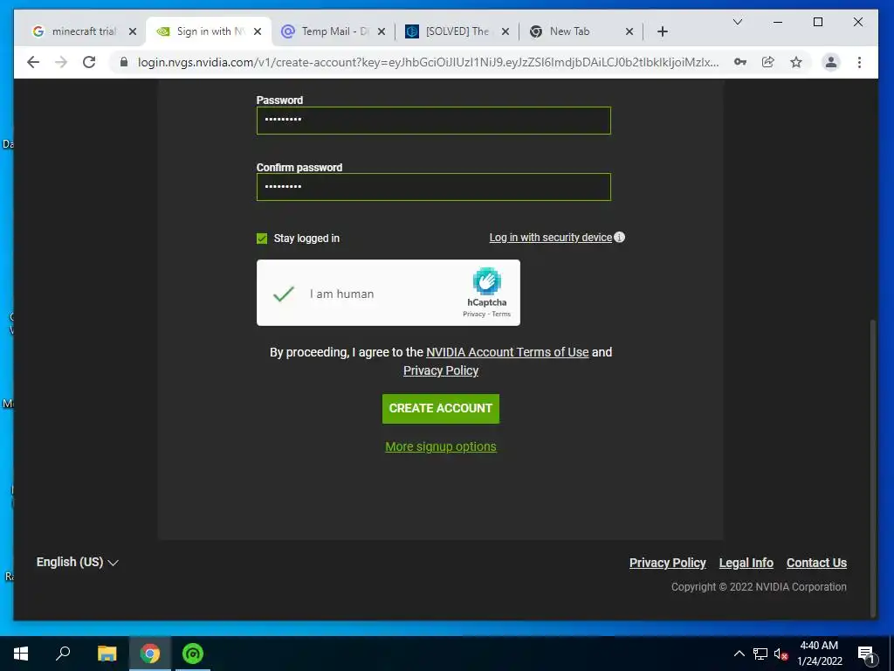Click Chrome icon in taskbar
894x671 pixels.
[150, 654]
